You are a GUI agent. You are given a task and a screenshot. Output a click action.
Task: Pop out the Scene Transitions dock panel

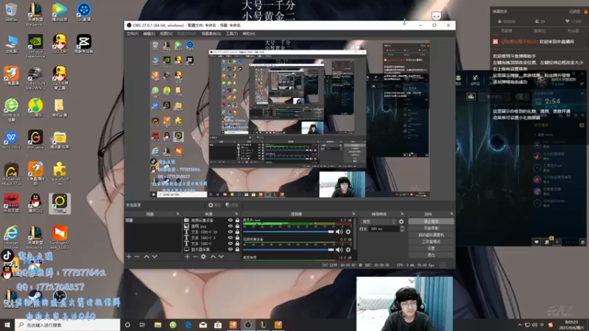point(402,214)
